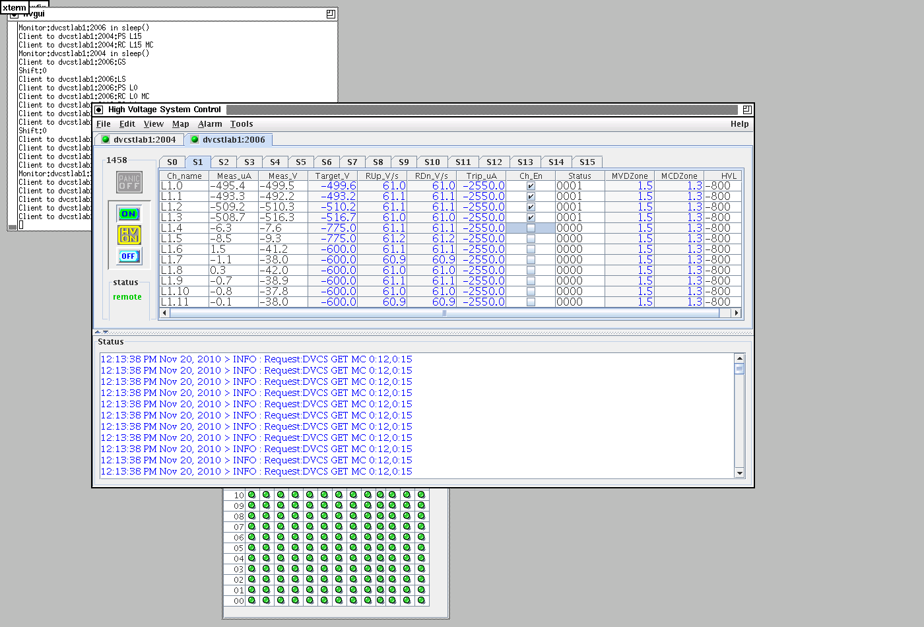Click the first green LED in row 00 of the map window
The width and height of the screenshot is (924, 627).
tap(251, 600)
